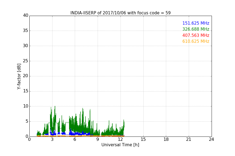The width and height of the screenshot is (235, 156).
Task: Select the 326.688 MHz legend label
Action: (x=196, y=29)
